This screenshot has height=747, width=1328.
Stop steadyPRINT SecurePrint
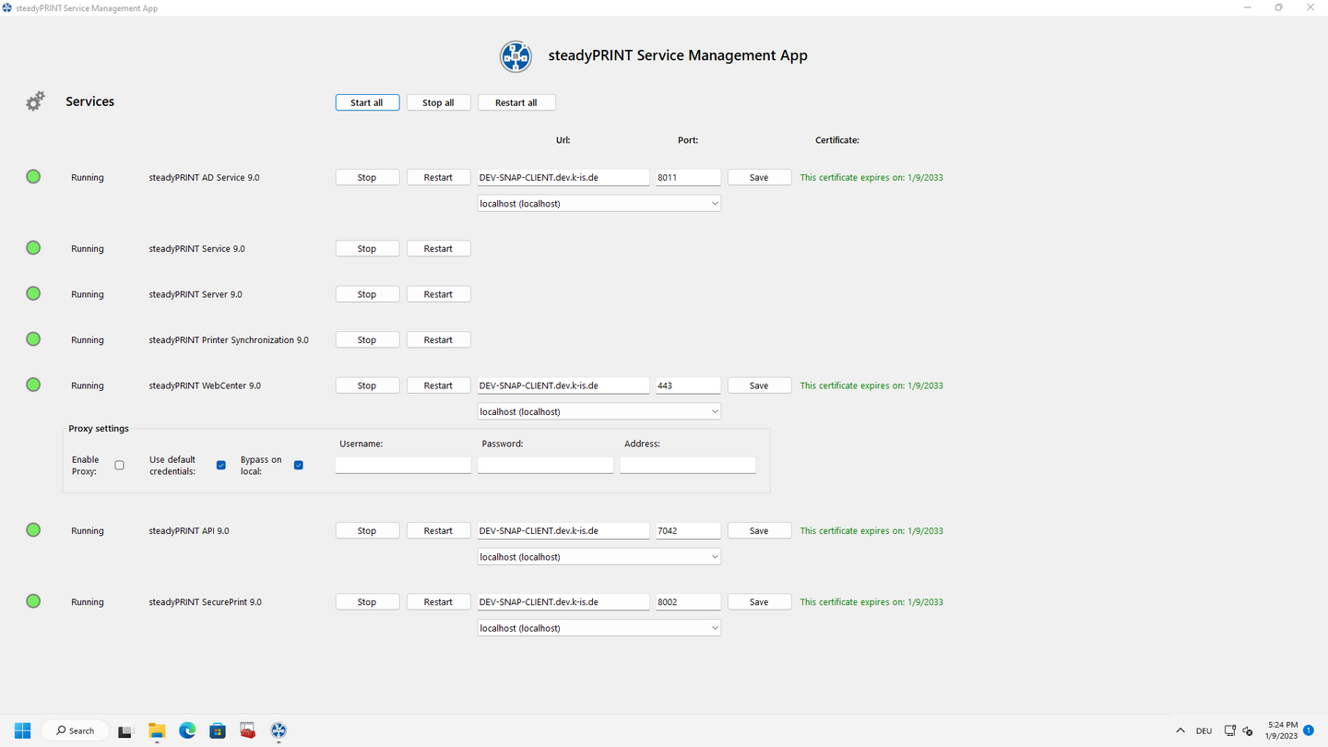coord(367,601)
